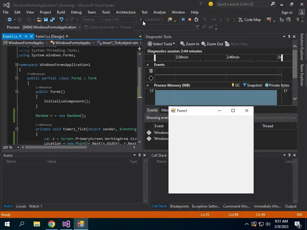Toggle pin on Form1.cs tab
This screenshot has width=307, height=230.
(26, 36)
